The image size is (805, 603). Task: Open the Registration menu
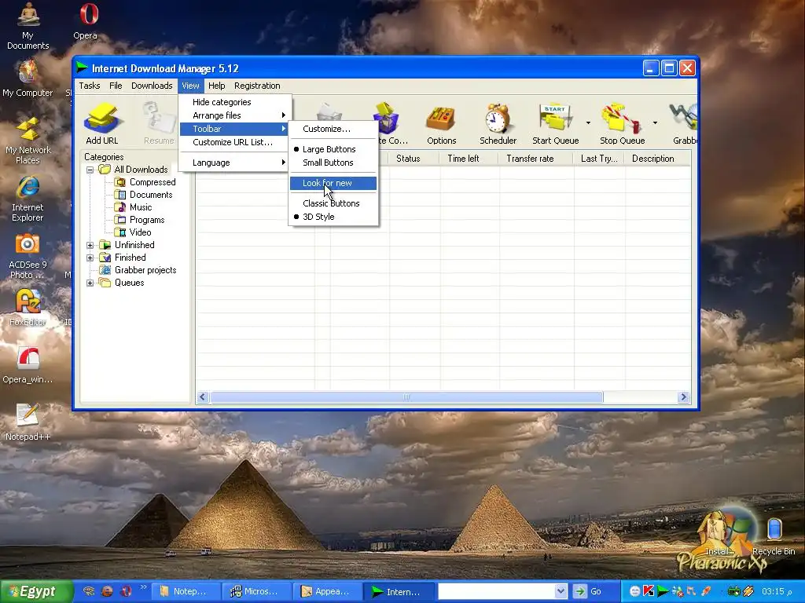[x=257, y=86]
